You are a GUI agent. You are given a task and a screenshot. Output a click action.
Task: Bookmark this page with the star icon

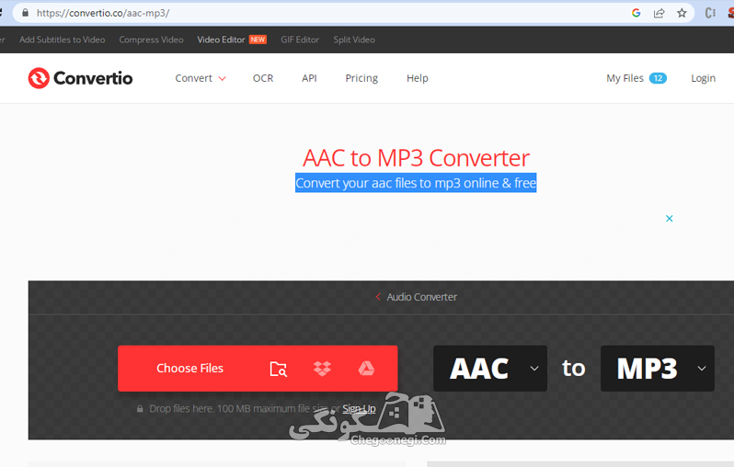(682, 13)
